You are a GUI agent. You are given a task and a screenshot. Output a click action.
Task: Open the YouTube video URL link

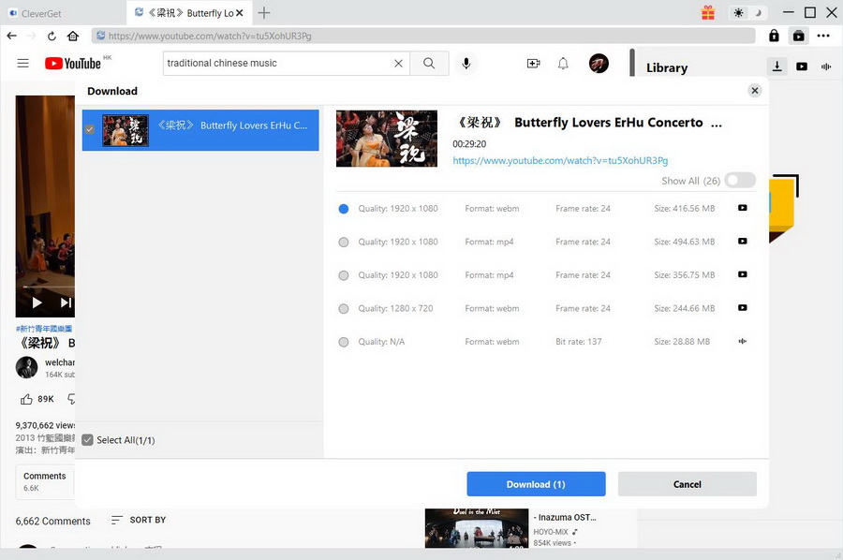560,161
